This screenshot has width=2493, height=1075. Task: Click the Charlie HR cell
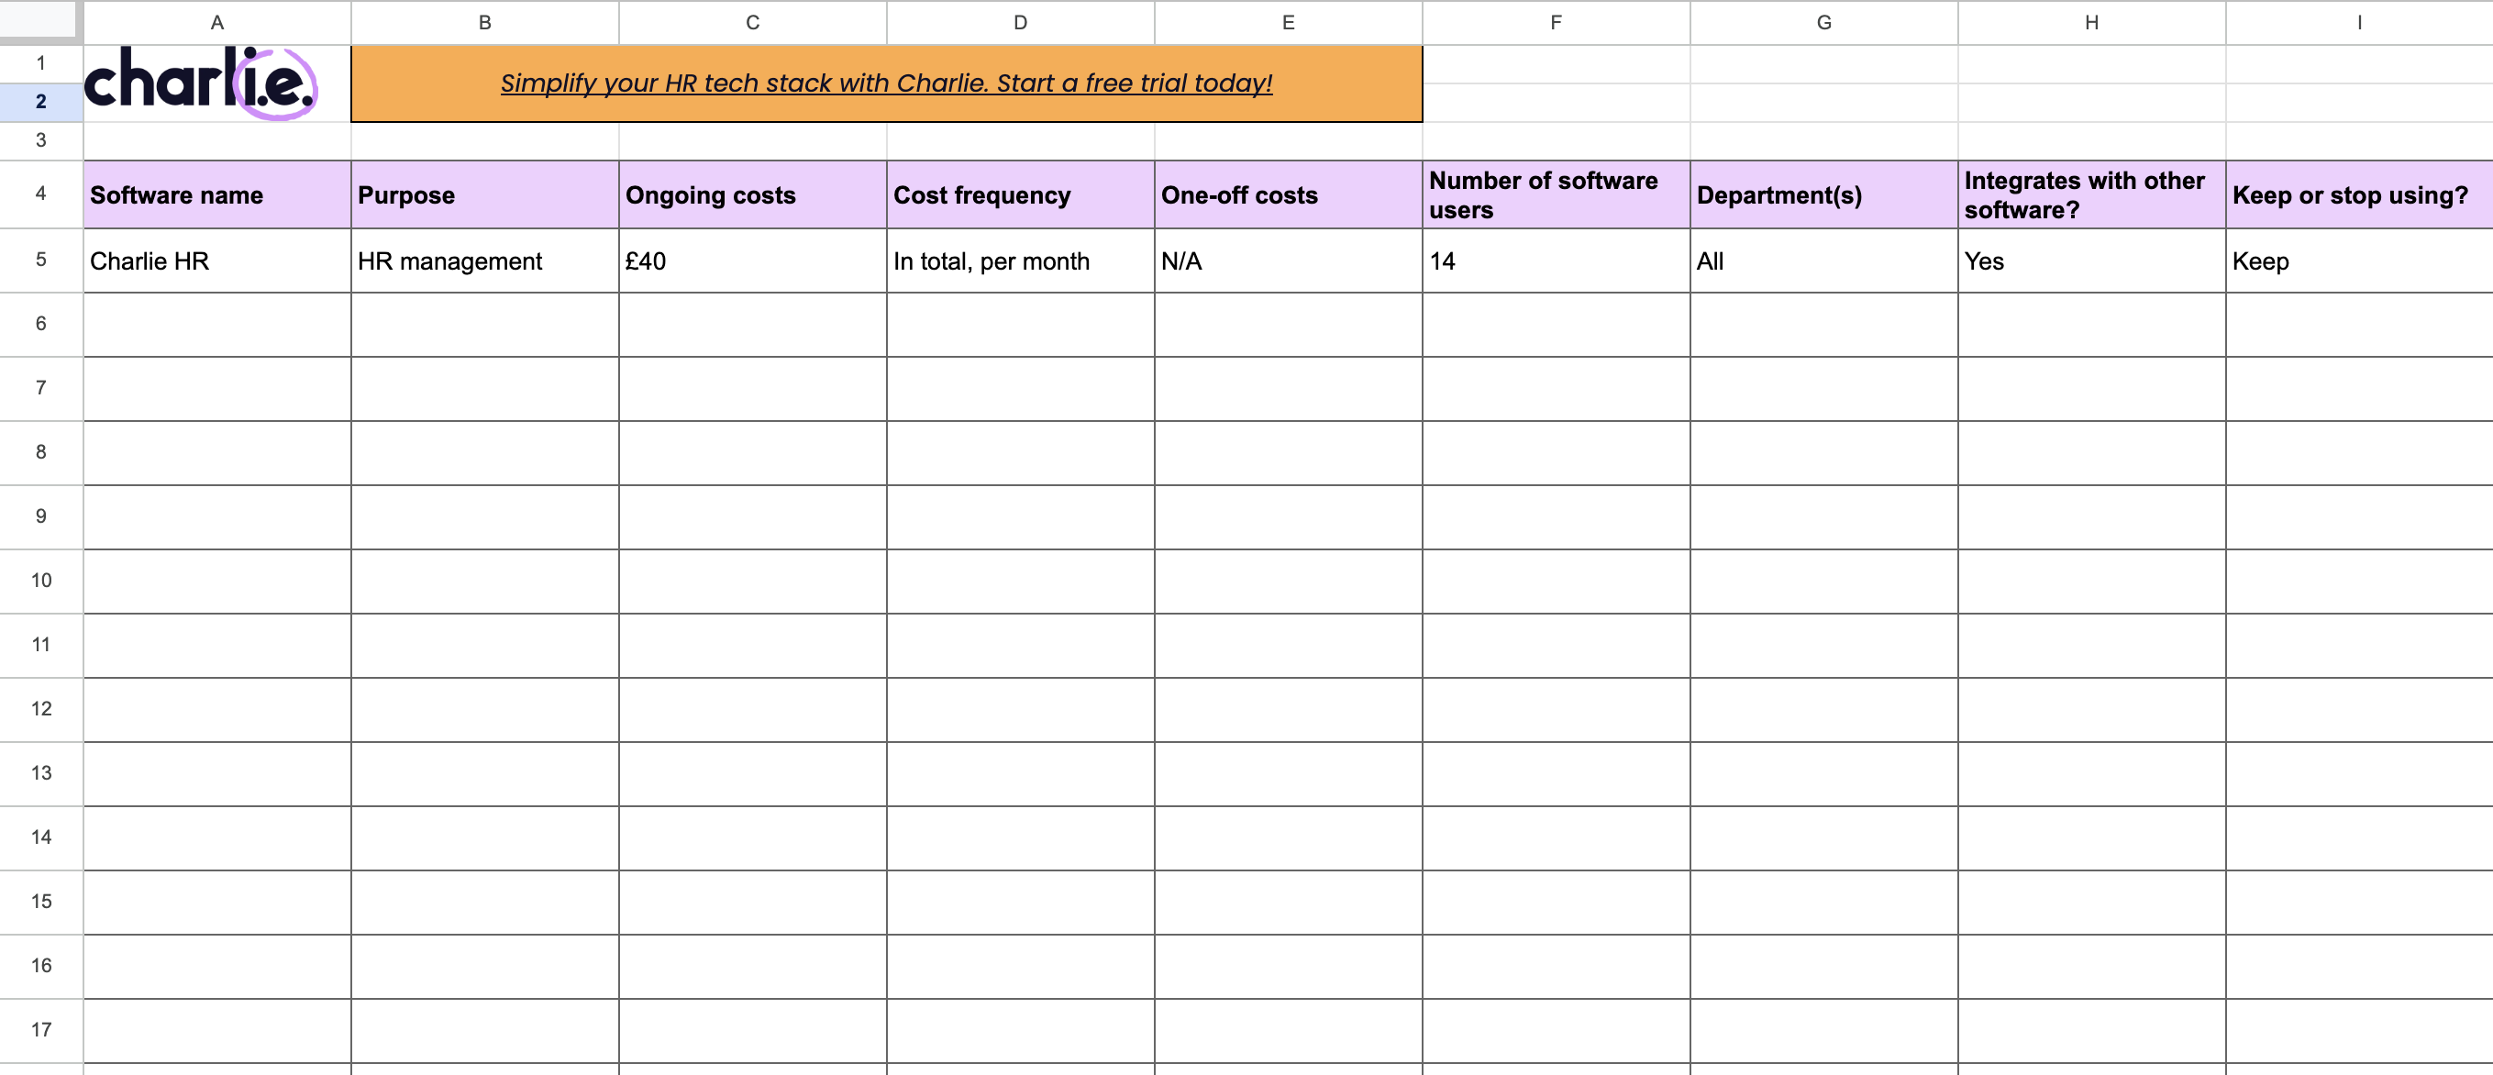[x=216, y=261]
